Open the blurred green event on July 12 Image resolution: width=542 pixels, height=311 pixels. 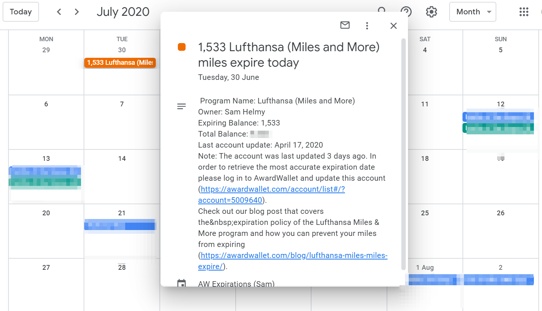point(499,128)
